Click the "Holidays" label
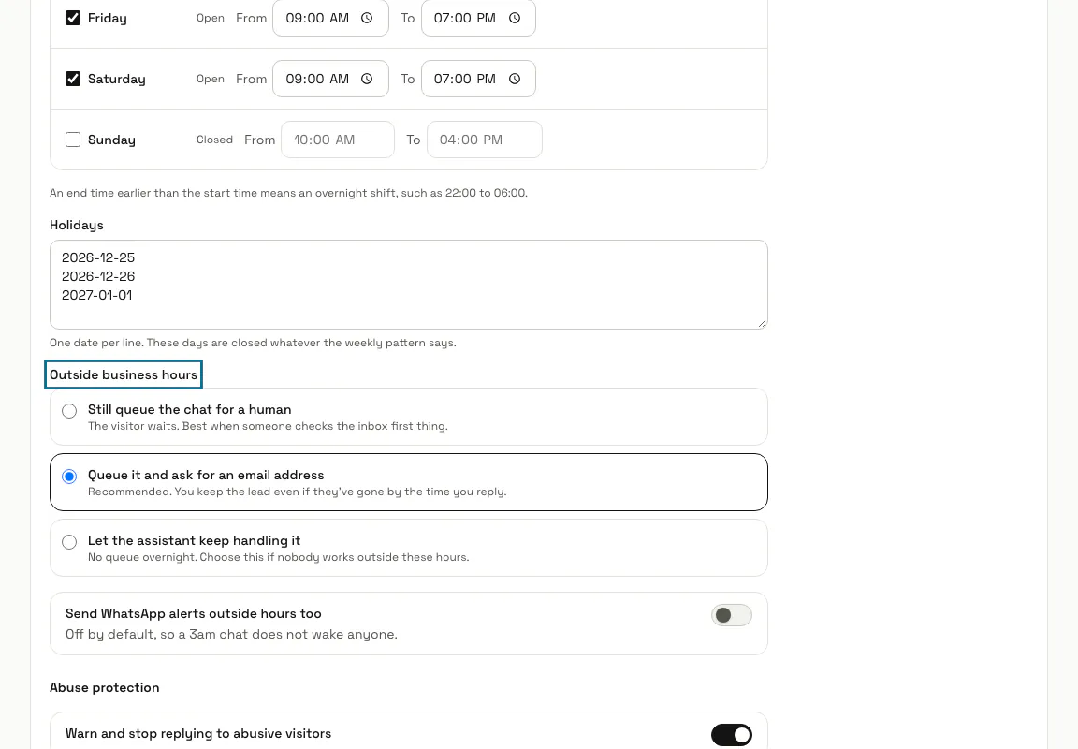Screen dimensions: 1078x749 [x=77, y=226]
